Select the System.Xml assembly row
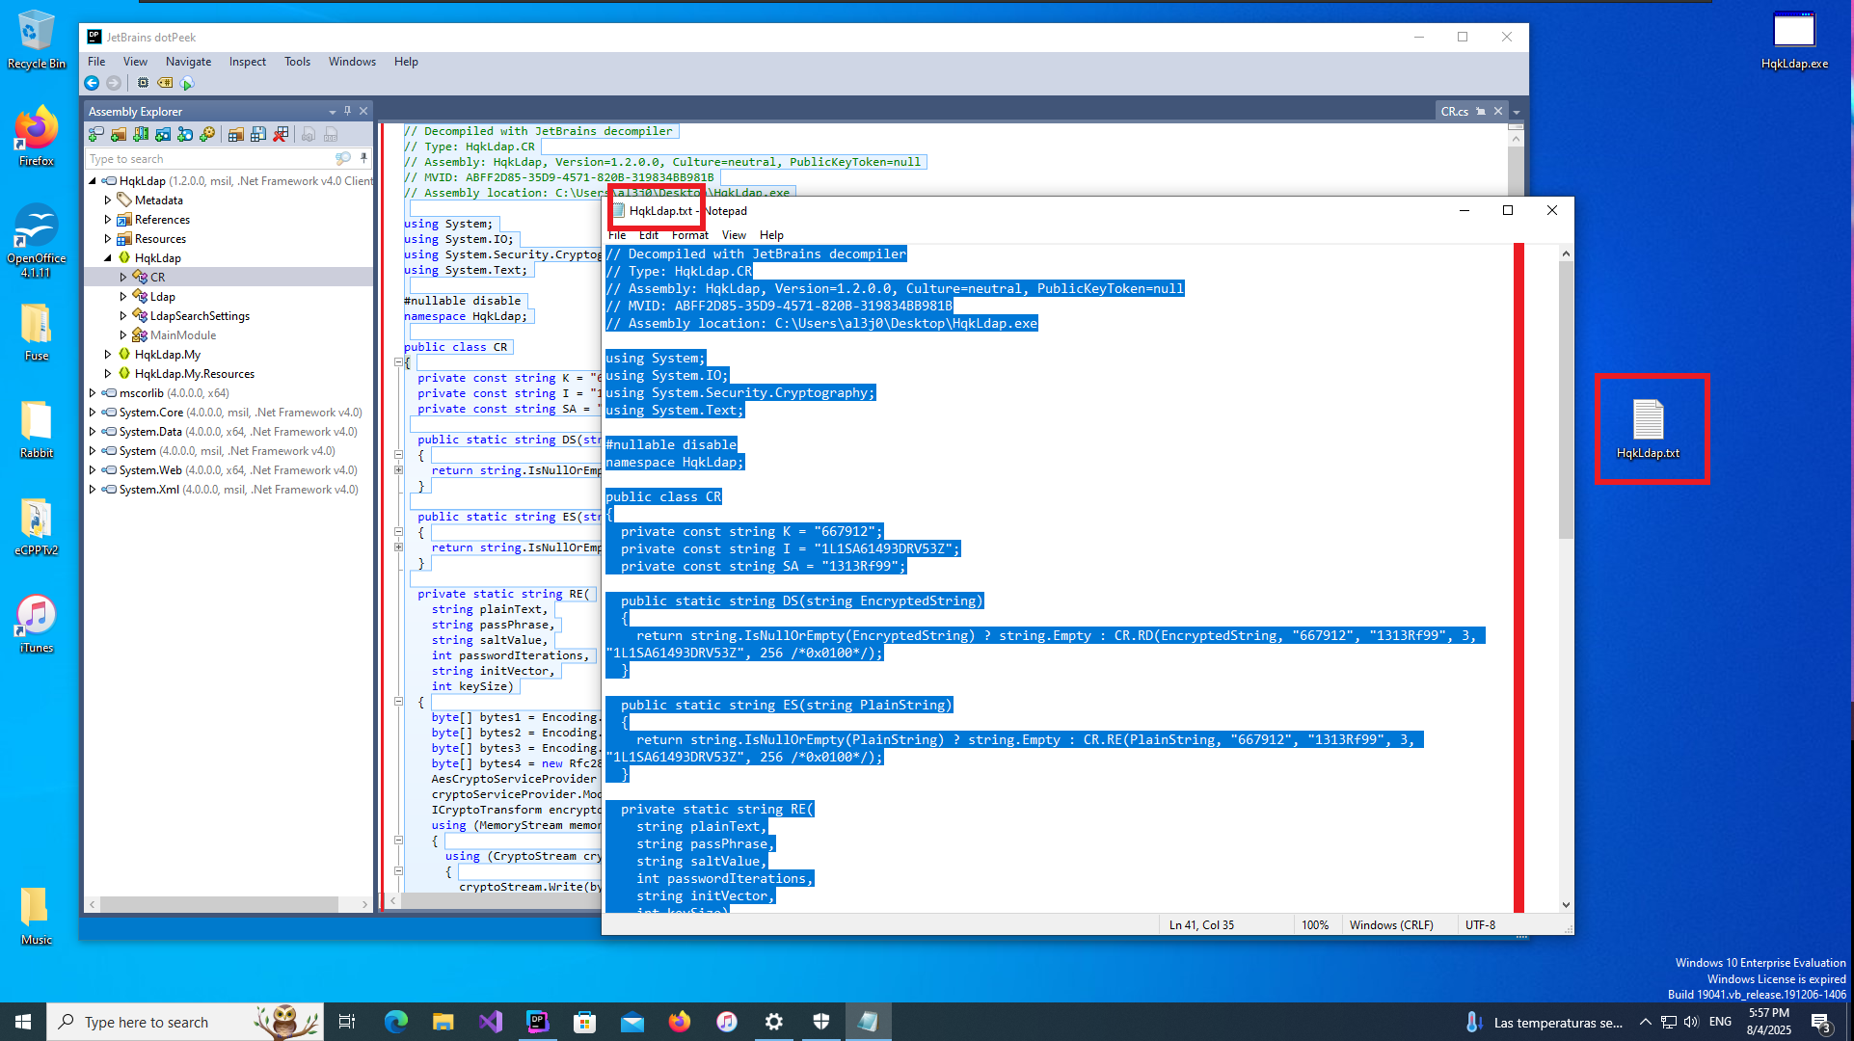 point(229,490)
